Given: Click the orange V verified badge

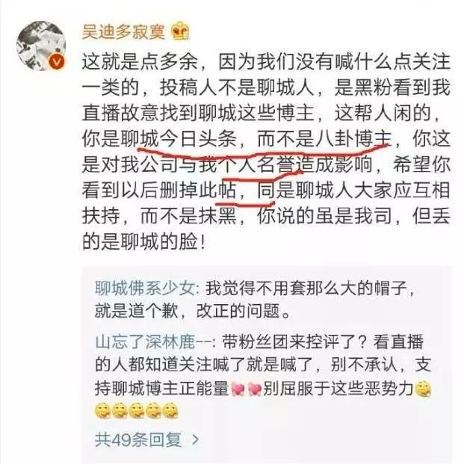Looking at the screenshot, I should click(57, 62).
